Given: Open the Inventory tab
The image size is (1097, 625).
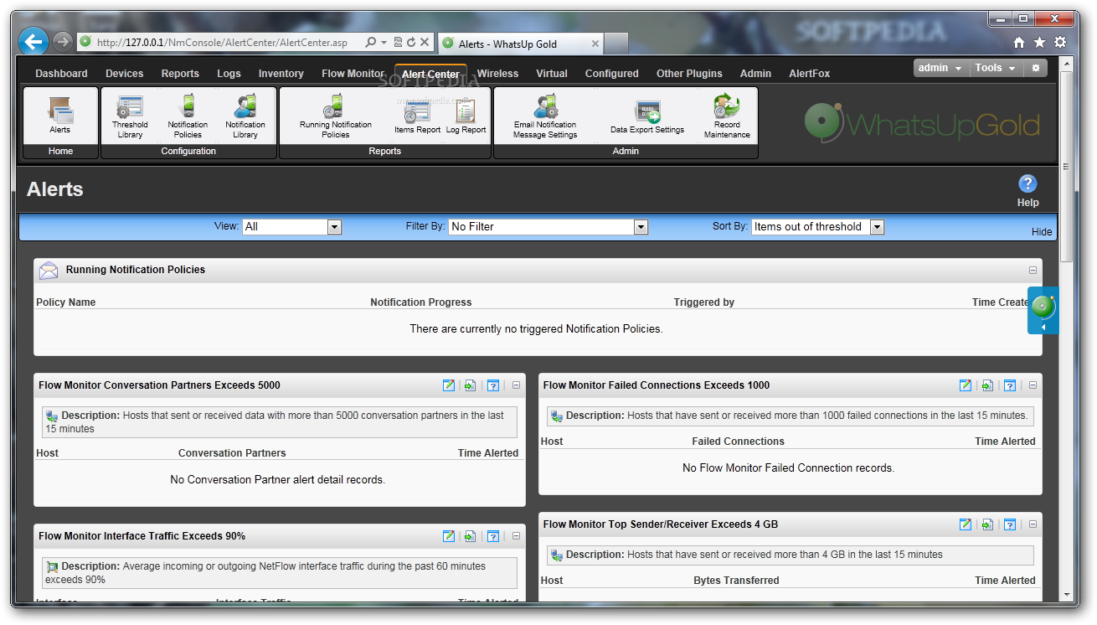Looking at the screenshot, I should point(281,74).
